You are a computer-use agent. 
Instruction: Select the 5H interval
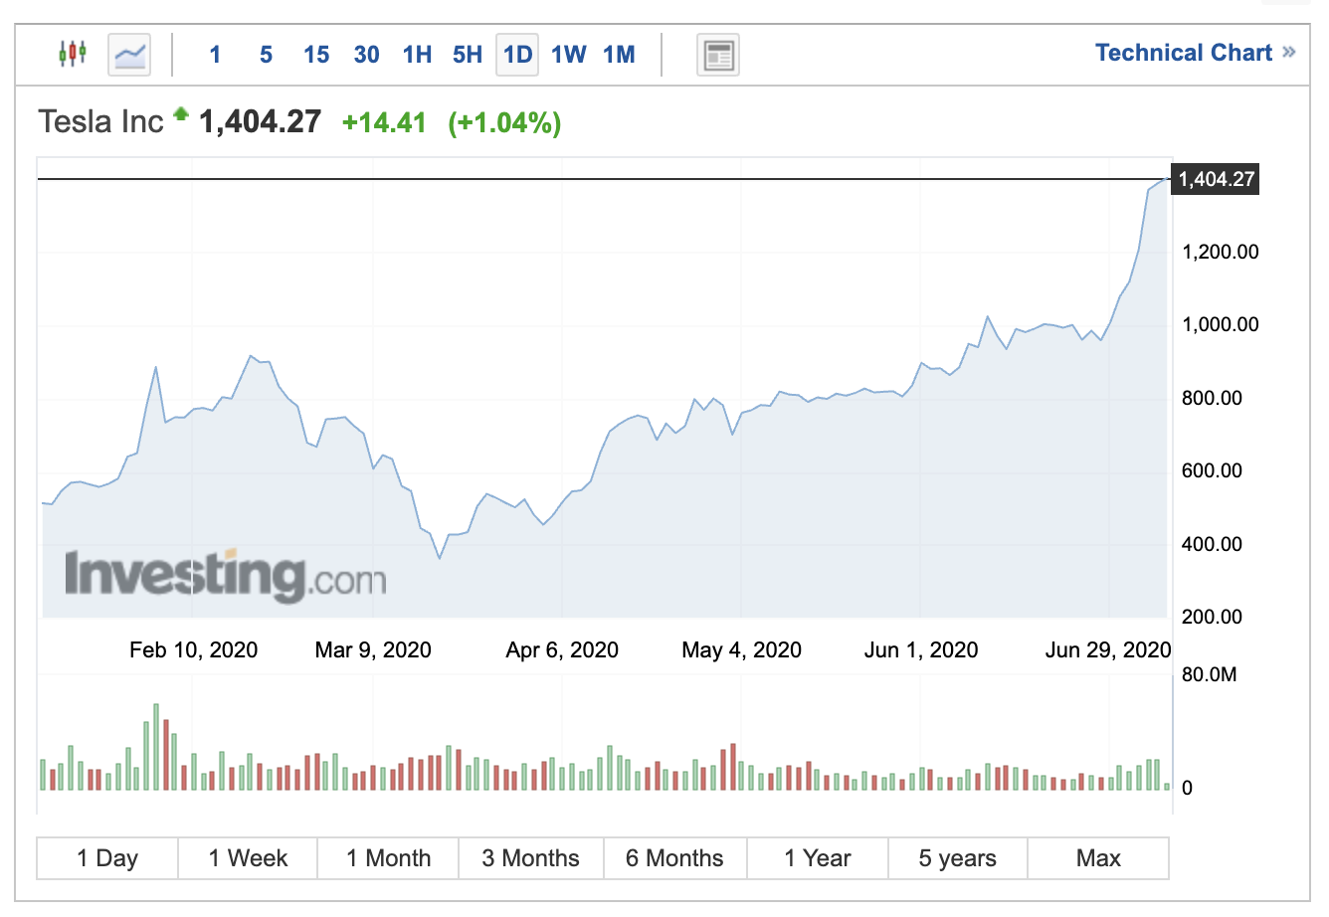468,55
